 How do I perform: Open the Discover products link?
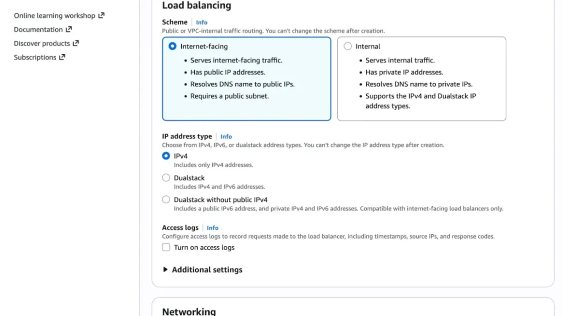pyautogui.click(x=42, y=43)
